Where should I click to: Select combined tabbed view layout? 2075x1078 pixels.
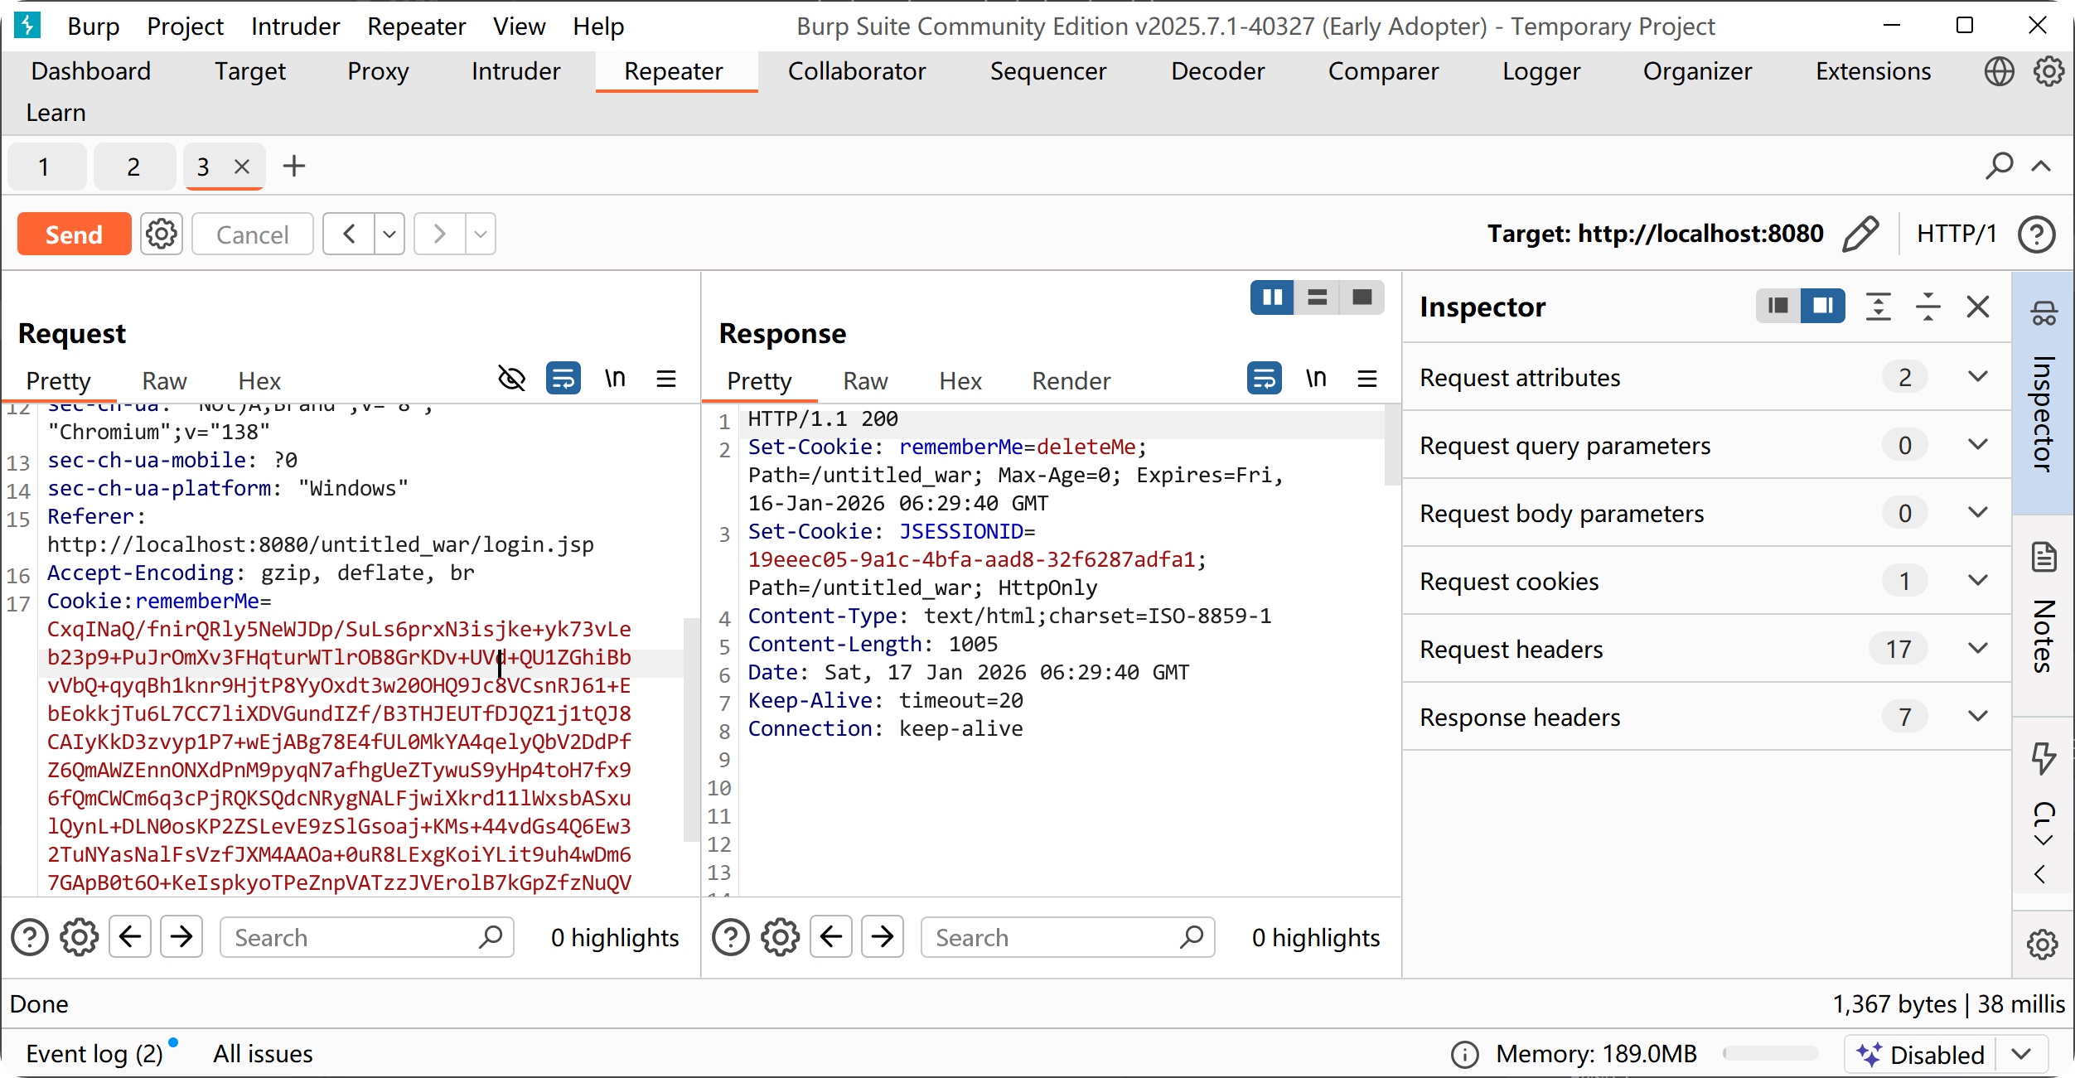1362,297
